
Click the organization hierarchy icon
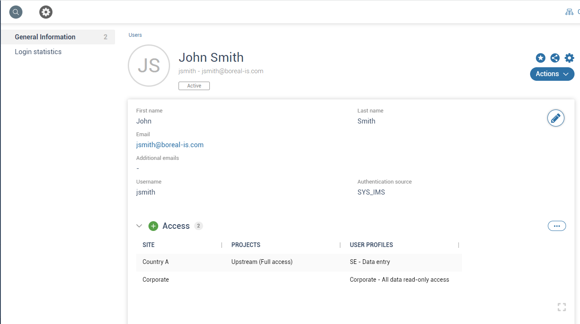pyautogui.click(x=569, y=12)
